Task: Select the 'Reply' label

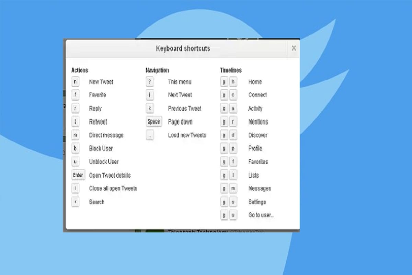Action: tap(95, 109)
